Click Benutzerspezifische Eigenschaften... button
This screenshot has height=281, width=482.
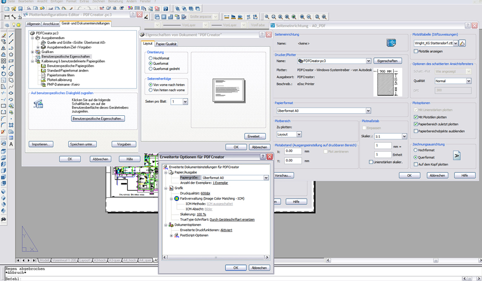(x=98, y=119)
